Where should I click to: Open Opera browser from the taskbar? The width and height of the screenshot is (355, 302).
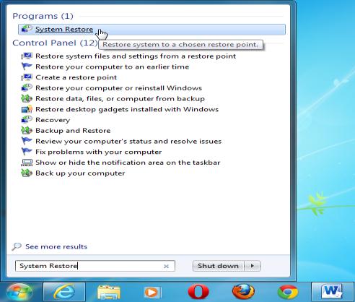tap(198, 292)
